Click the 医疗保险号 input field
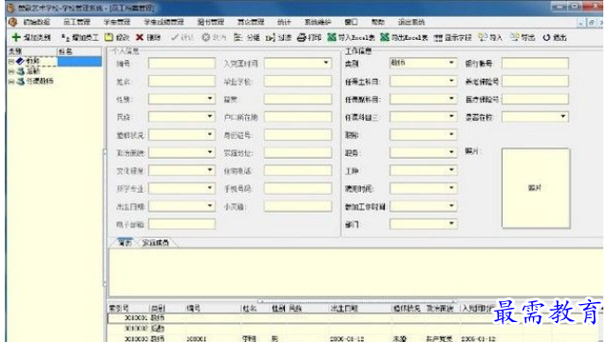This screenshot has width=609, height=342. pos(535,99)
